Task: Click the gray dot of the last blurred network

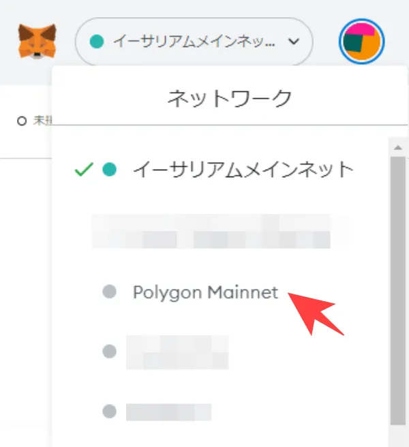Action: point(110,412)
